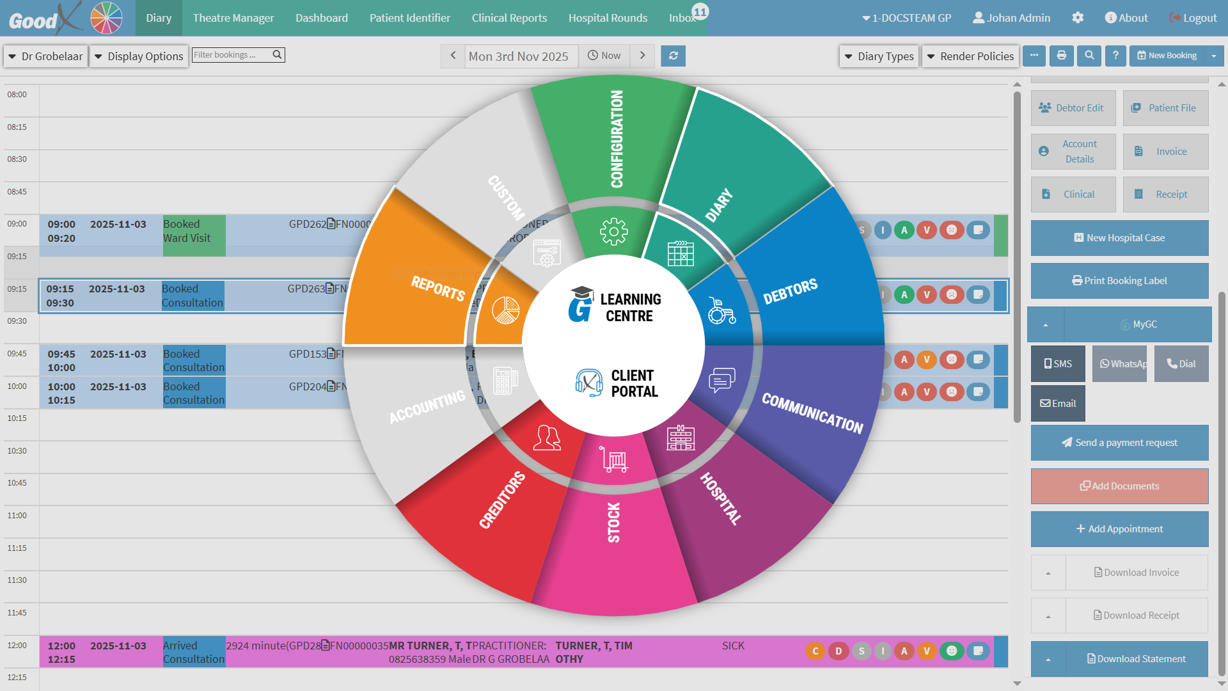Toggle the 'A' status on 09:00 booking
This screenshot has width=1228, height=691.
(904, 230)
